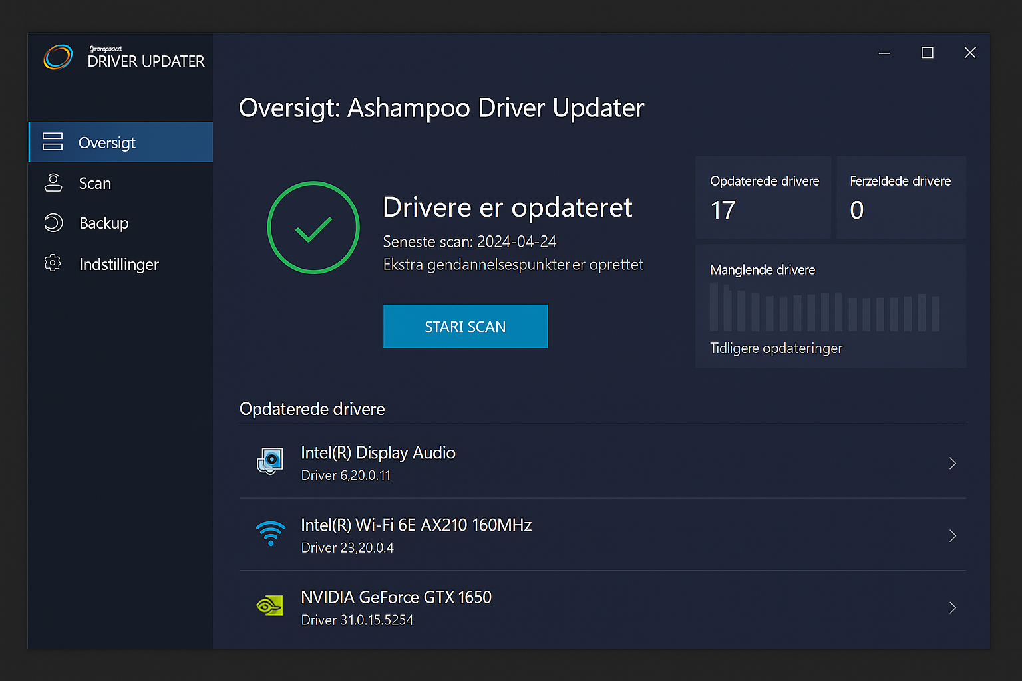Click the Scan person icon in sidebar
Viewport: 1022px width, 681px height.
pyautogui.click(x=53, y=182)
